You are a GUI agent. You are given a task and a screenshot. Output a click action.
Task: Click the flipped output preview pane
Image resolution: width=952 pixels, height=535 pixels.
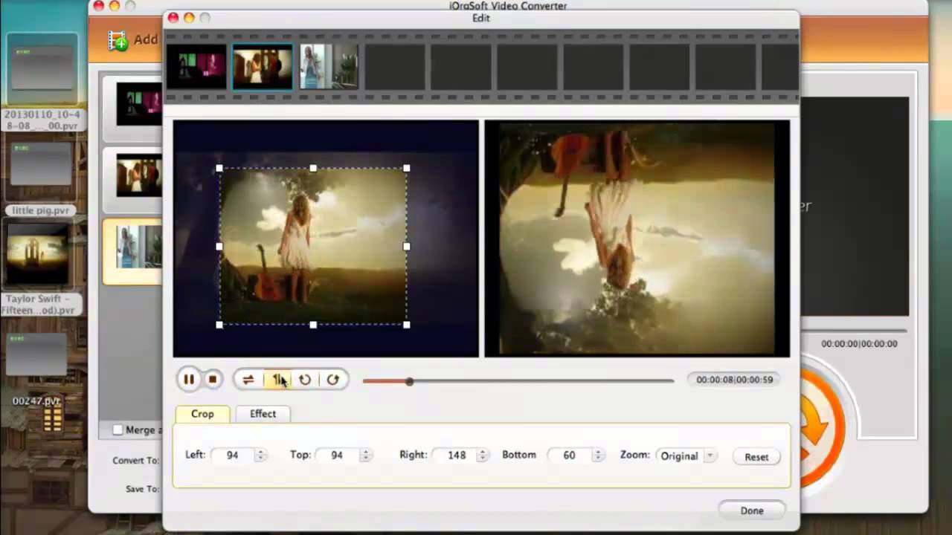637,239
